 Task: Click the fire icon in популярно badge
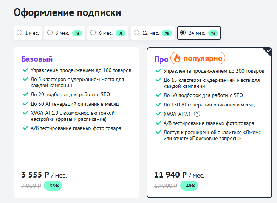click(176, 58)
